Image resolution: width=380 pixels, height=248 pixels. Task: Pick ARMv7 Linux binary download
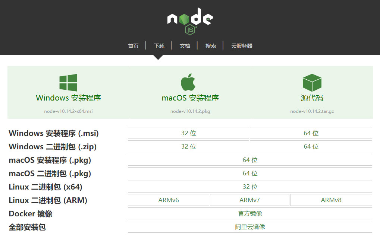pos(249,200)
